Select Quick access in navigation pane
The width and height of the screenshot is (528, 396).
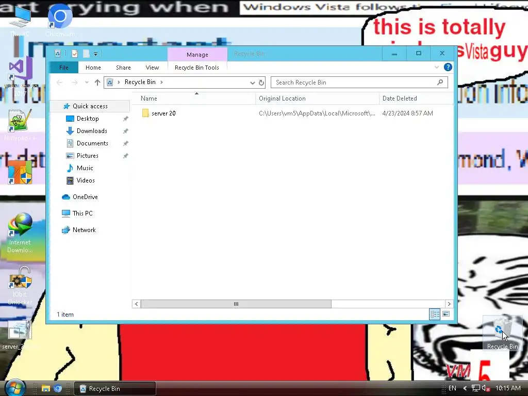coord(90,106)
